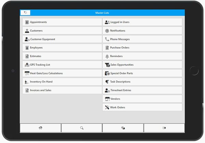Click the Vendors storefront icon

[x=107, y=99]
